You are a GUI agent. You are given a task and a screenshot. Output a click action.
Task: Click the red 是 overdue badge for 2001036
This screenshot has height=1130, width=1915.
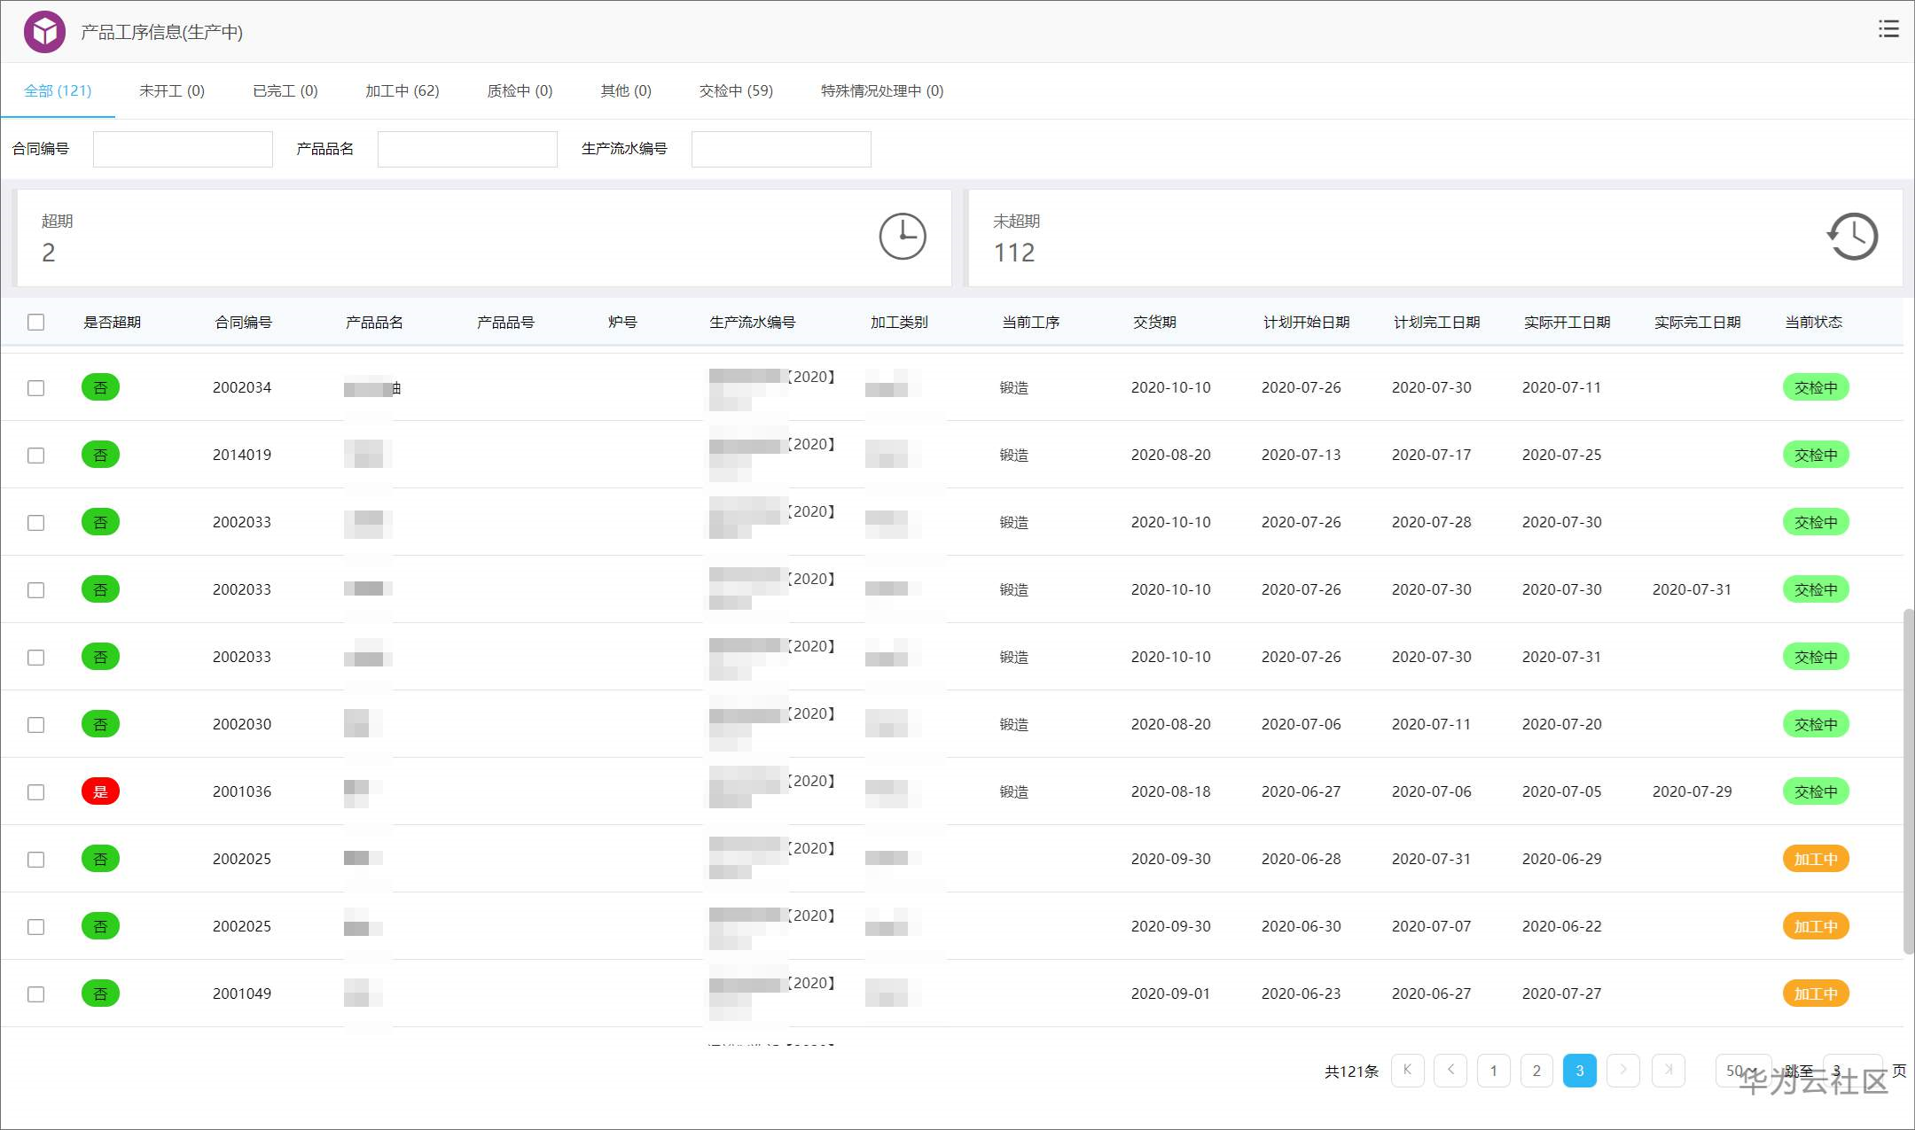pyautogui.click(x=100, y=791)
